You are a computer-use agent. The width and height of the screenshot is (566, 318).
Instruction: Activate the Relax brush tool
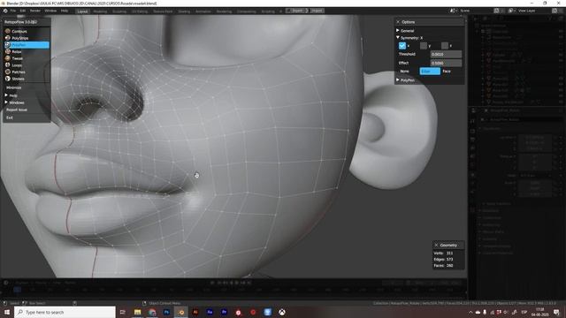(27, 52)
